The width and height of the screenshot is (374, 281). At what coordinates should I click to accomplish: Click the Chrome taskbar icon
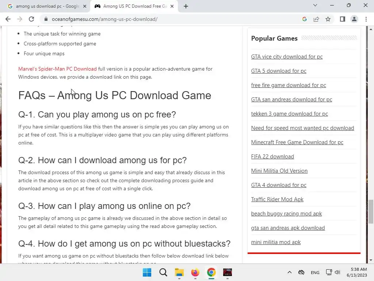tap(211, 272)
